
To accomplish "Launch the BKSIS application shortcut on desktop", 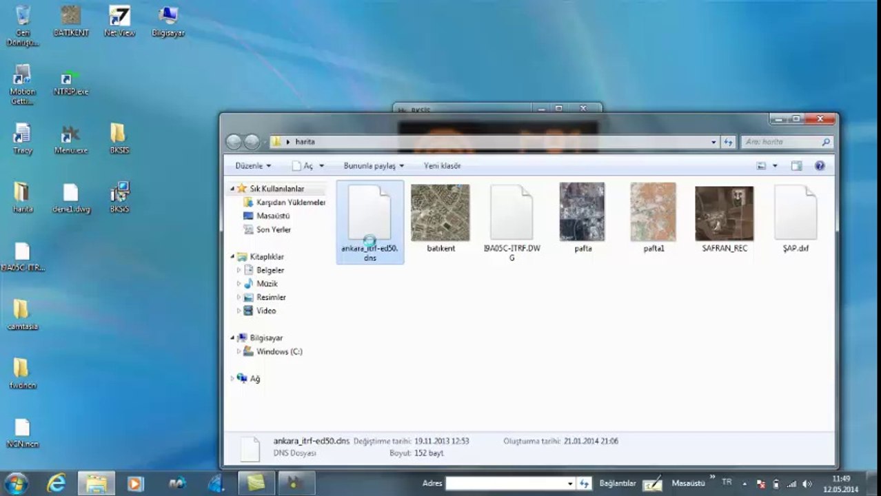I will 119,197.
